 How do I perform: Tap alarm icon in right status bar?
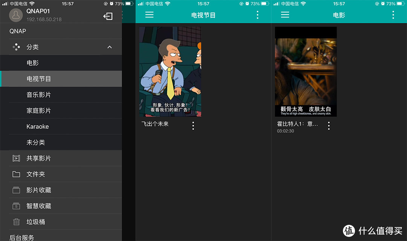point(383,4)
